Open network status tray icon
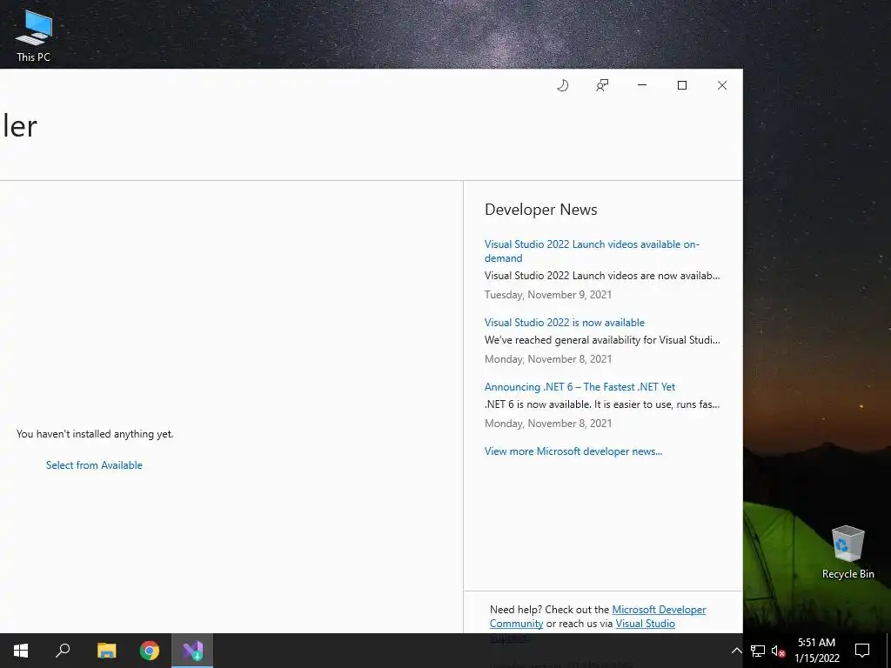 [x=758, y=651]
